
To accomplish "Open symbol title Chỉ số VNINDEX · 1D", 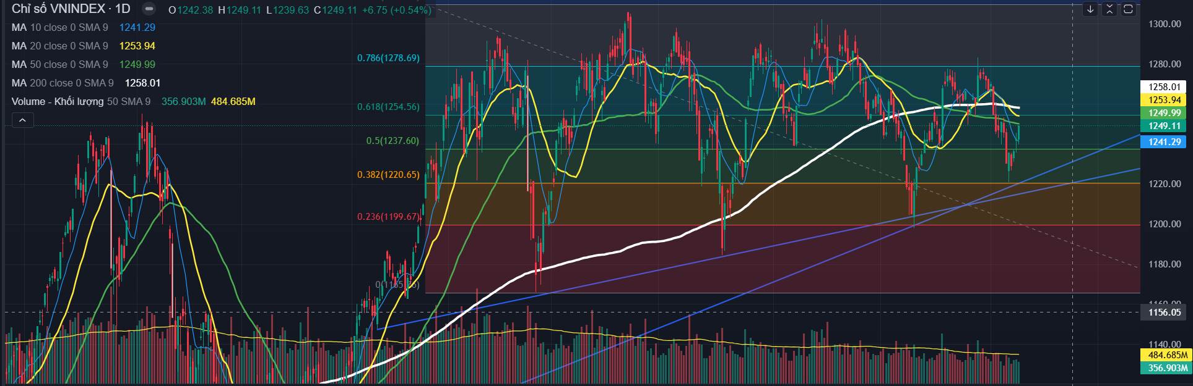I will point(71,9).
